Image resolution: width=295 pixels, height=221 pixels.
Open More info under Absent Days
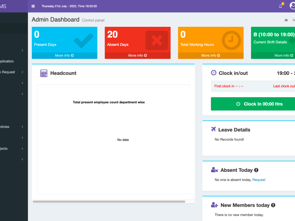tap(137, 55)
